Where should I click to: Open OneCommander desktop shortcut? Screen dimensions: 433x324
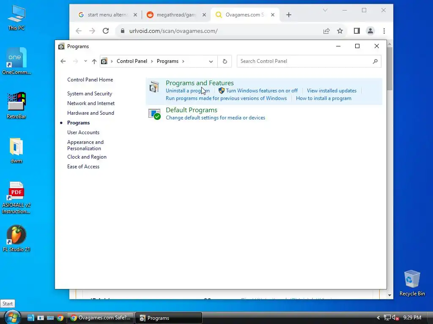[16, 61]
